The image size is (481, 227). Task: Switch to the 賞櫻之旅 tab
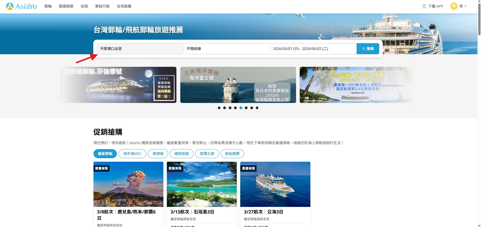click(x=207, y=154)
